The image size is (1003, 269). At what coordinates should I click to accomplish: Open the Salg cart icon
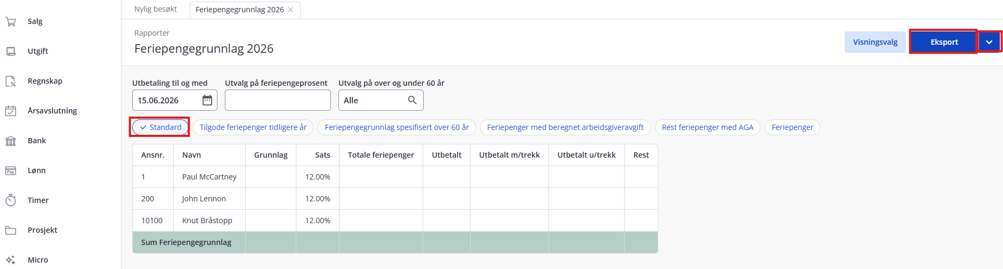coord(11,21)
